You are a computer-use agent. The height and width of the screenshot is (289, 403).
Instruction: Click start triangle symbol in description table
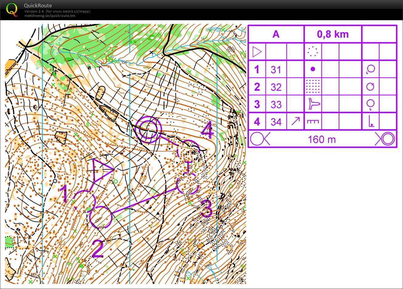tap(257, 52)
